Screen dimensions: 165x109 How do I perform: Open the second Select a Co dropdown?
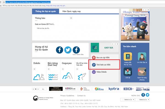[142, 100]
